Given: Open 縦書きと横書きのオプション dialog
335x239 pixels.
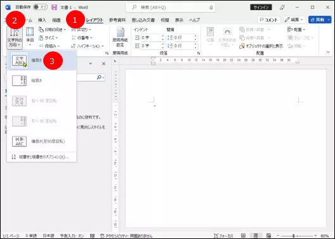Looking at the screenshot, I should point(42,157).
